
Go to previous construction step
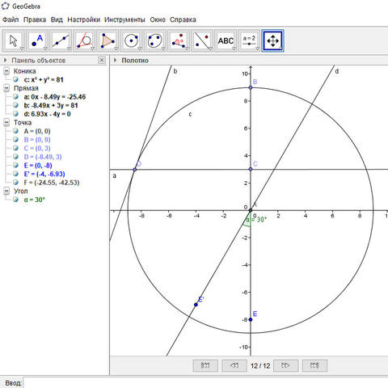234,365
